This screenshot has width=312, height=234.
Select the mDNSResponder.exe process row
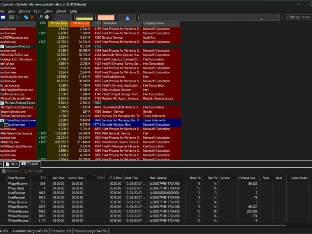pyautogui.click(x=90, y=37)
